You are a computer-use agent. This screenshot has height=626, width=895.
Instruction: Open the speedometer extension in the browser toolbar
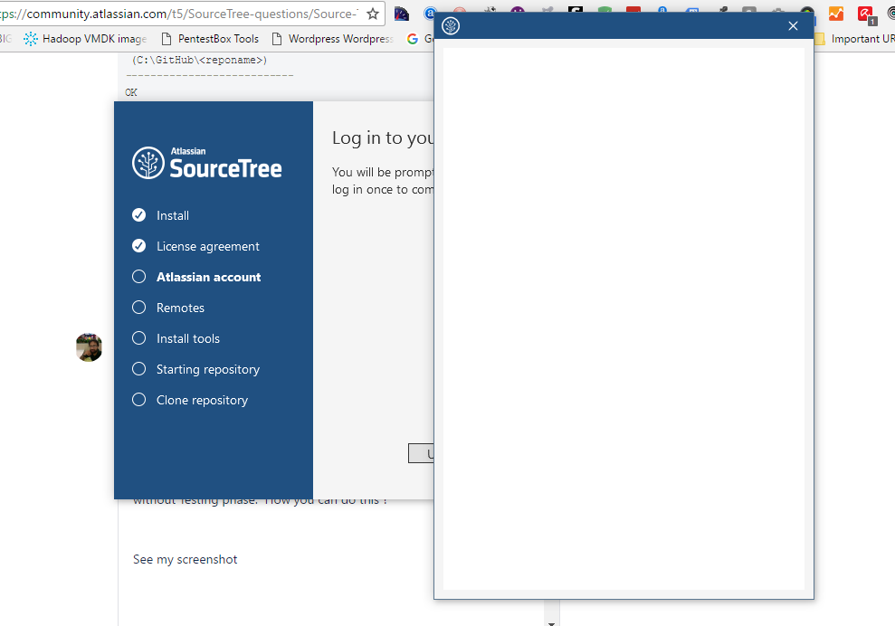point(402,14)
